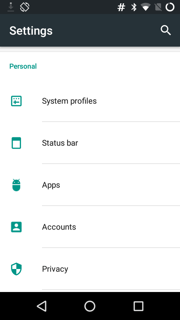Tap the Privacy shield icon
180x320 pixels.
coord(16,269)
